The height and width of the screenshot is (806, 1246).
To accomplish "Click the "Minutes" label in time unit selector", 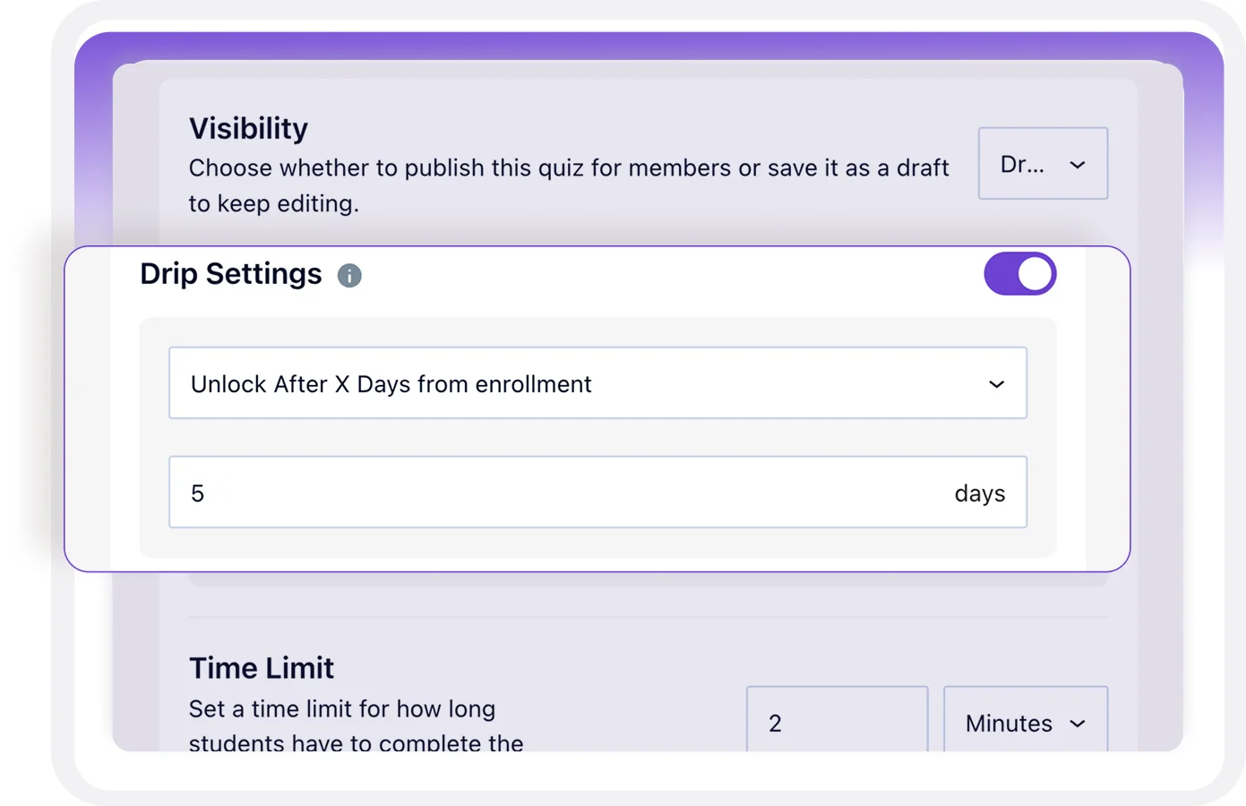I will click(1009, 724).
